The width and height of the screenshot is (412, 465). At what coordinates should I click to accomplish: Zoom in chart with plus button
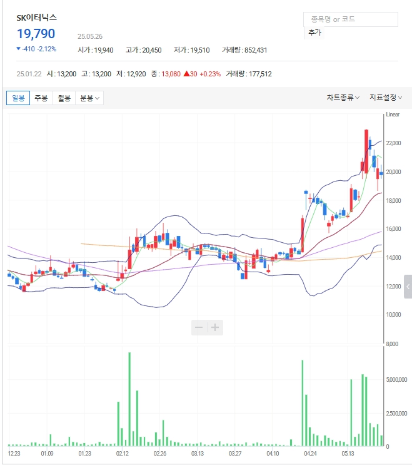[x=215, y=327]
